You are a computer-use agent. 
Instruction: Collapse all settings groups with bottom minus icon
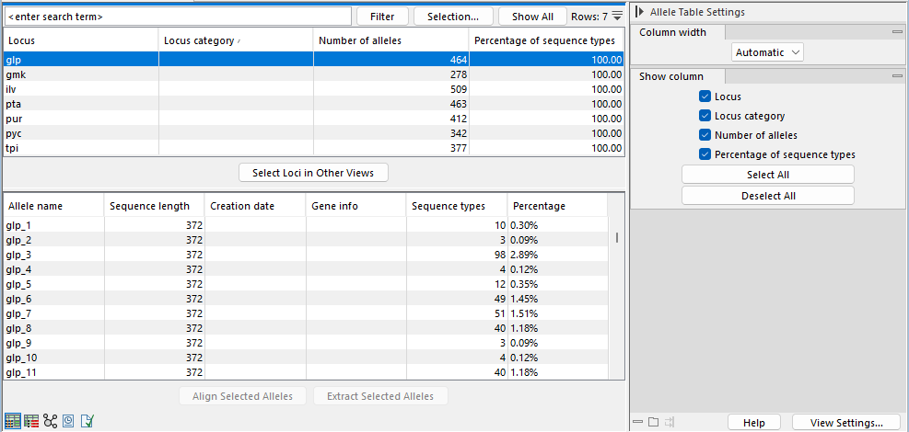pyautogui.click(x=638, y=422)
